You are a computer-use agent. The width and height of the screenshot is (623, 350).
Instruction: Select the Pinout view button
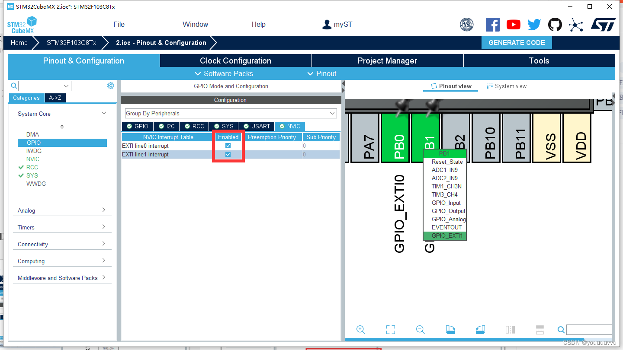[x=451, y=86]
